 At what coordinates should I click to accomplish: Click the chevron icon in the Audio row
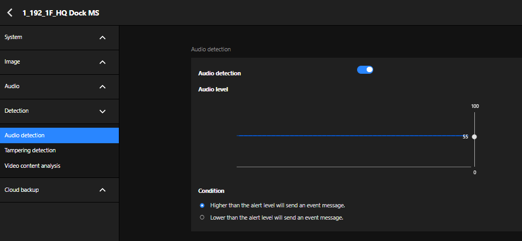[x=103, y=87]
